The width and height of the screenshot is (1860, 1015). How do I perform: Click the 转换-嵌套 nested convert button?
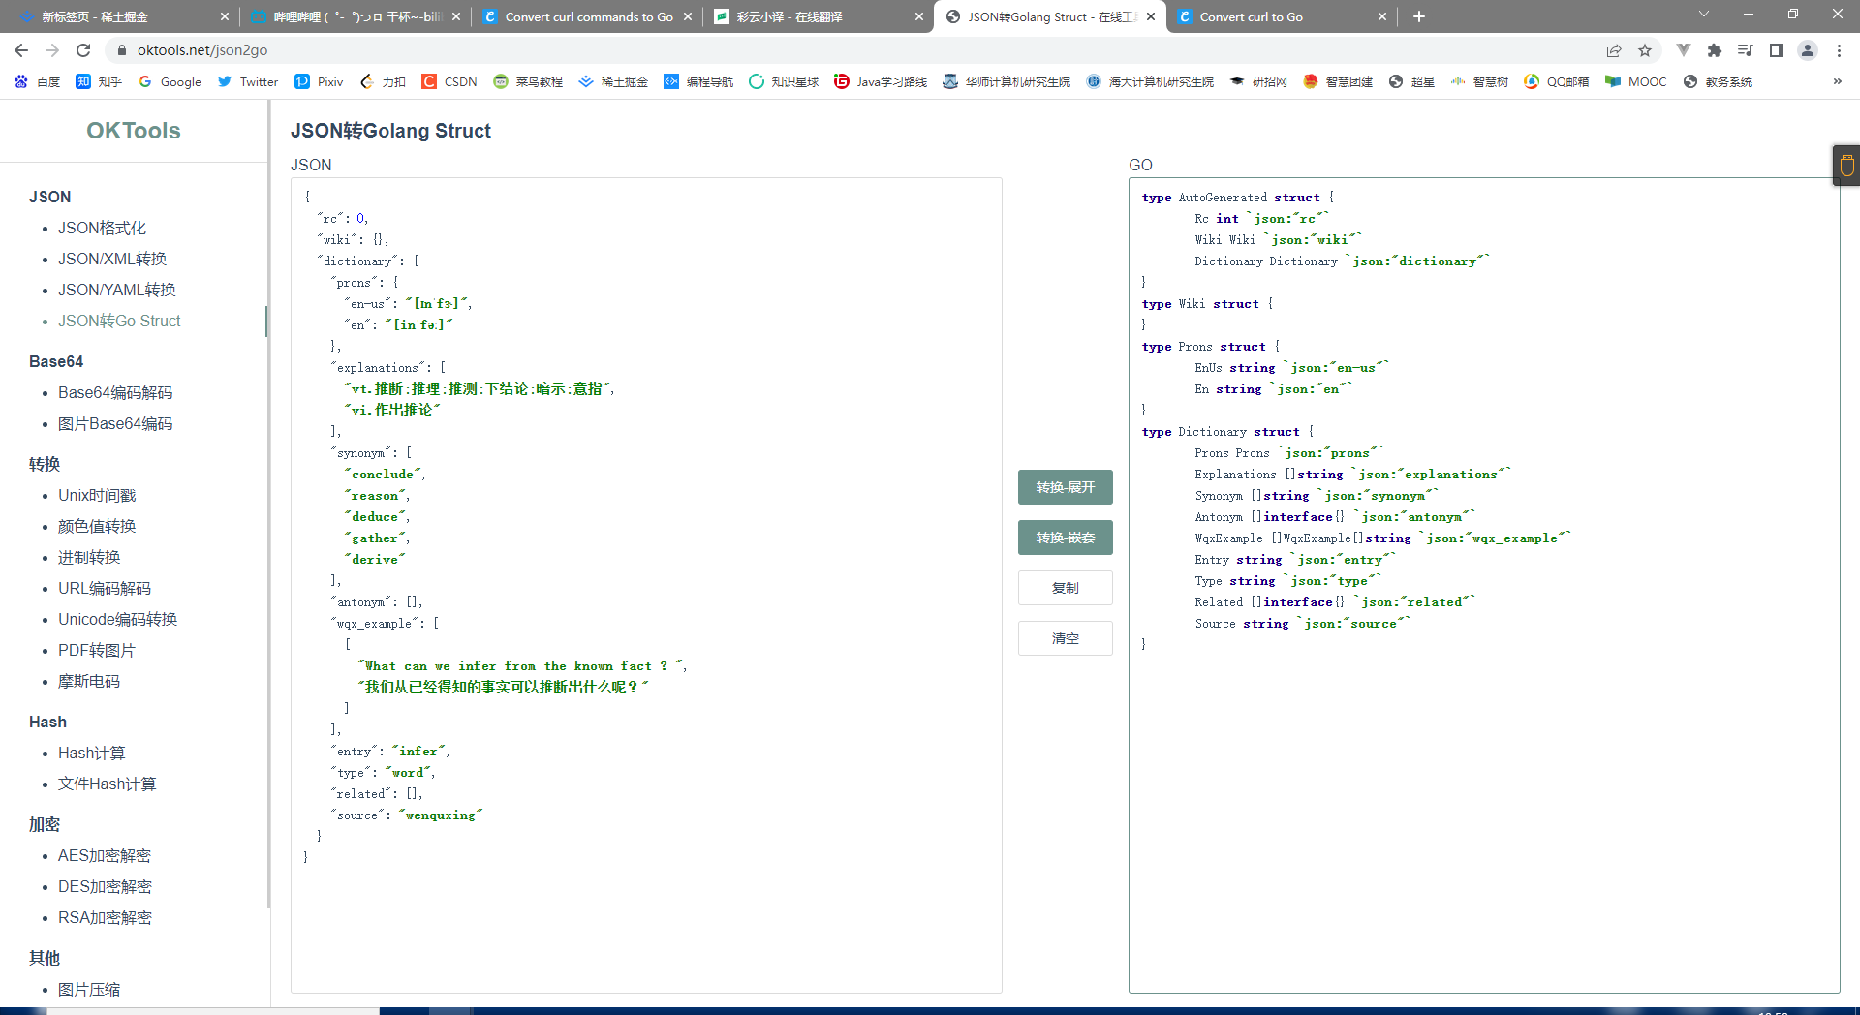(x=1065, y=538)
